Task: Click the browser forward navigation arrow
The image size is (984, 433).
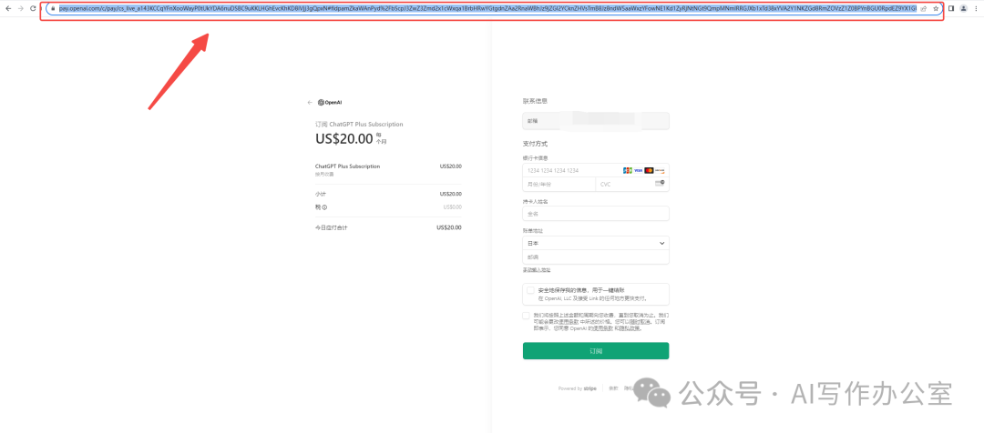Action: pyautogui.click(x=21, y=8)
